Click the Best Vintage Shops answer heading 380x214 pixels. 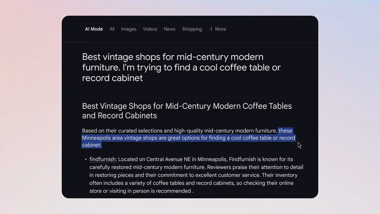187,111
